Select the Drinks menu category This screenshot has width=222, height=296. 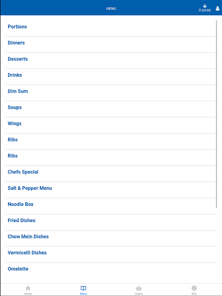click(x=111, y=75)
